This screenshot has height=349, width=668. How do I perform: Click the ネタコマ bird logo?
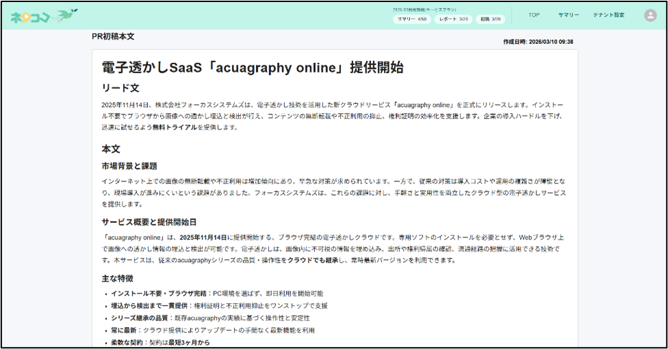[44, 16]
